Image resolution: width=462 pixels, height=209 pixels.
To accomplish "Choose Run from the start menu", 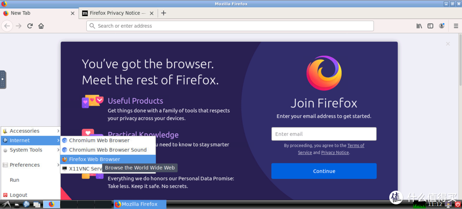I will [x=31, y=180].
